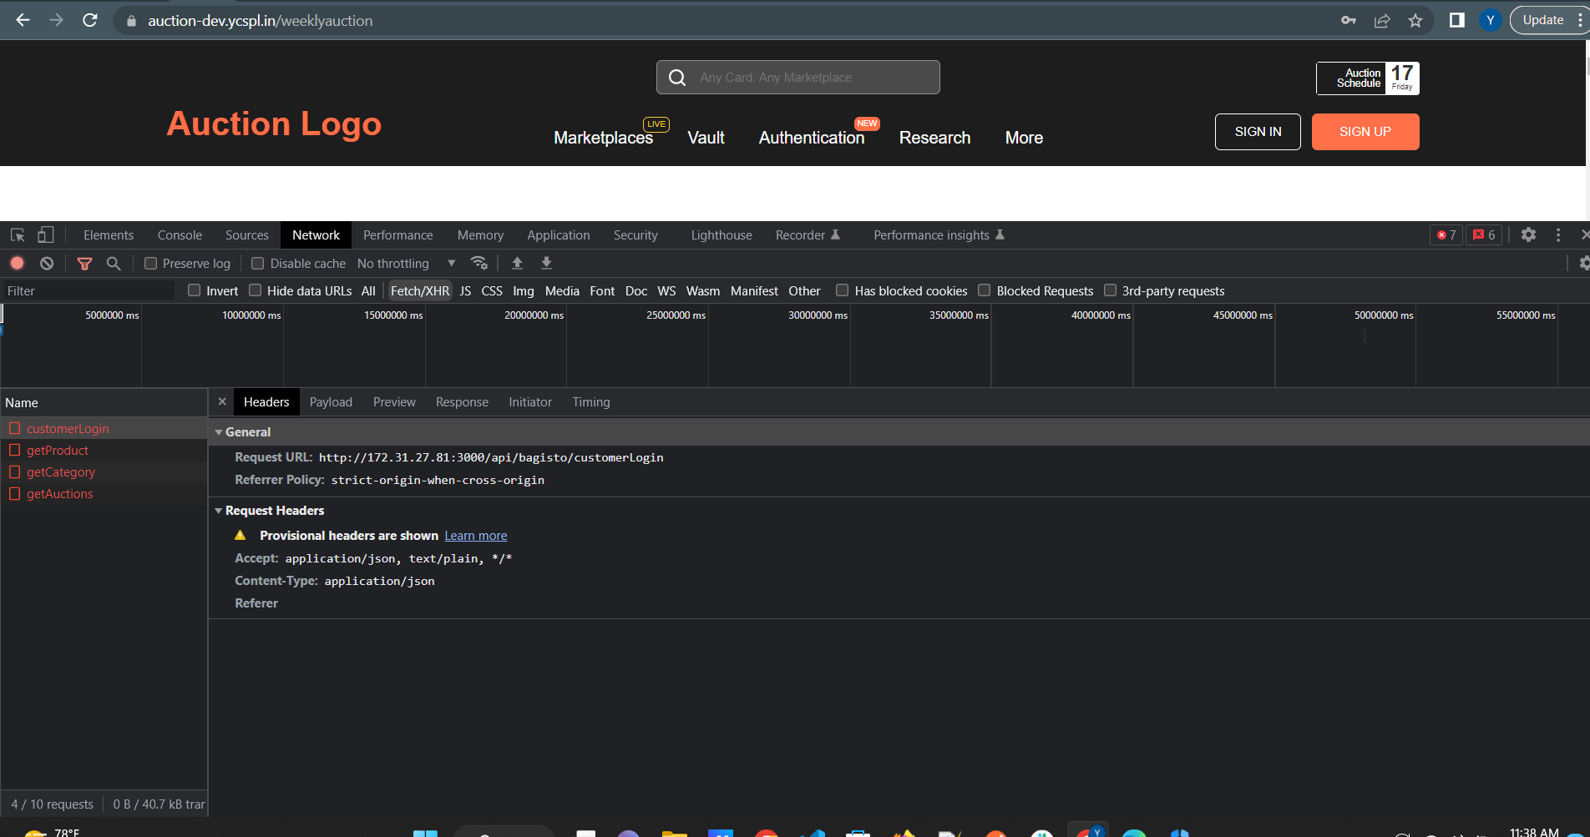Screen dimensions: 1590x837
Task: Click the browser forward arrow
Action: pos(56,20)
